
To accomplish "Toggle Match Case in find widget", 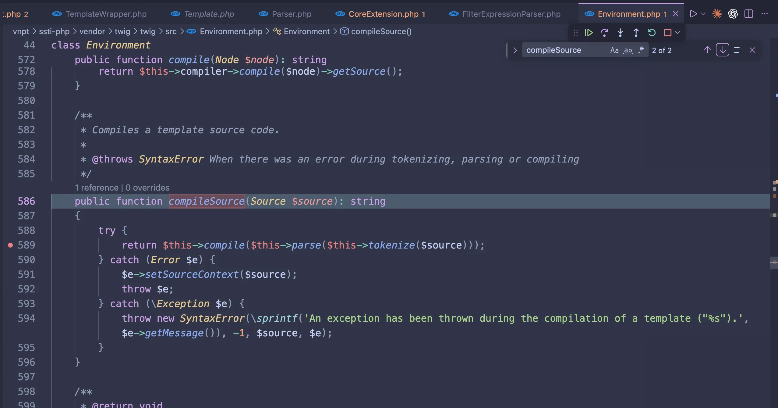I will click(x=614, y=50).
